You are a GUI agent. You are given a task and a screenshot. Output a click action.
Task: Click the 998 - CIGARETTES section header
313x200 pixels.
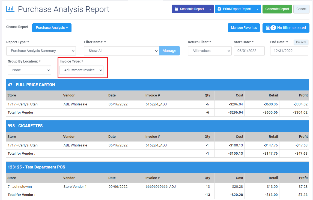157,126
